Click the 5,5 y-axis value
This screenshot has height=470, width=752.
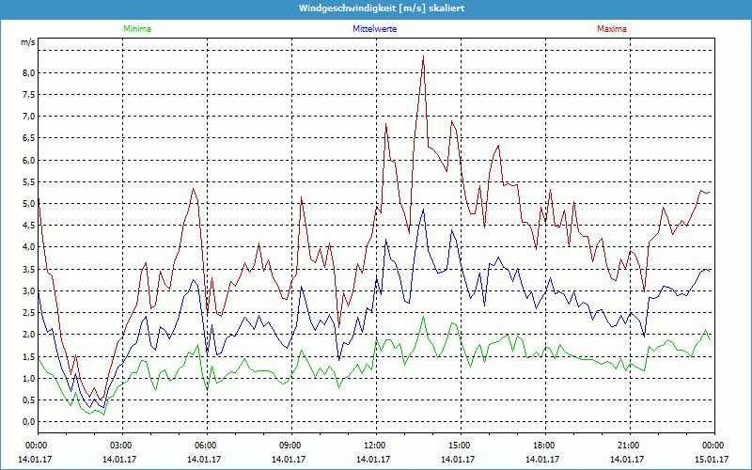pos(29,181)
